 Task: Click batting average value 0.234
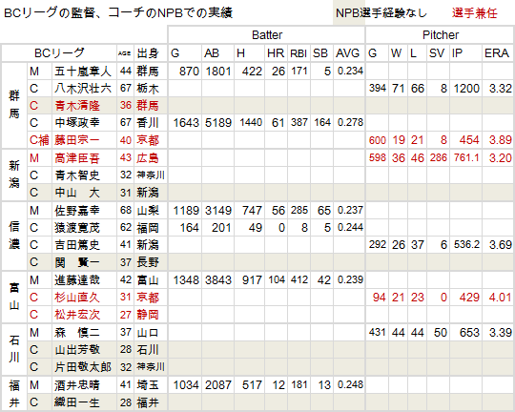[x=350, y=71]
